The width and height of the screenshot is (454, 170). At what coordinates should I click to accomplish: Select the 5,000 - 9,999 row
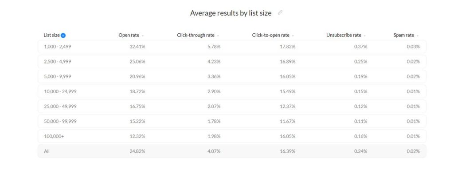tap(232, 77)
